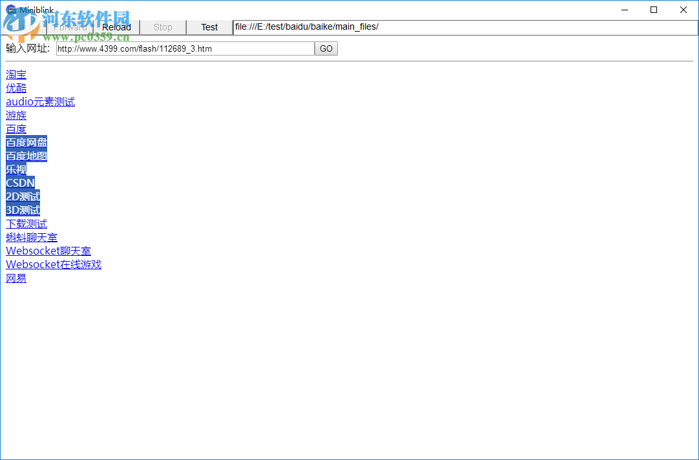
Task: Close the Miniblink window
Action: tap(683, 10)
